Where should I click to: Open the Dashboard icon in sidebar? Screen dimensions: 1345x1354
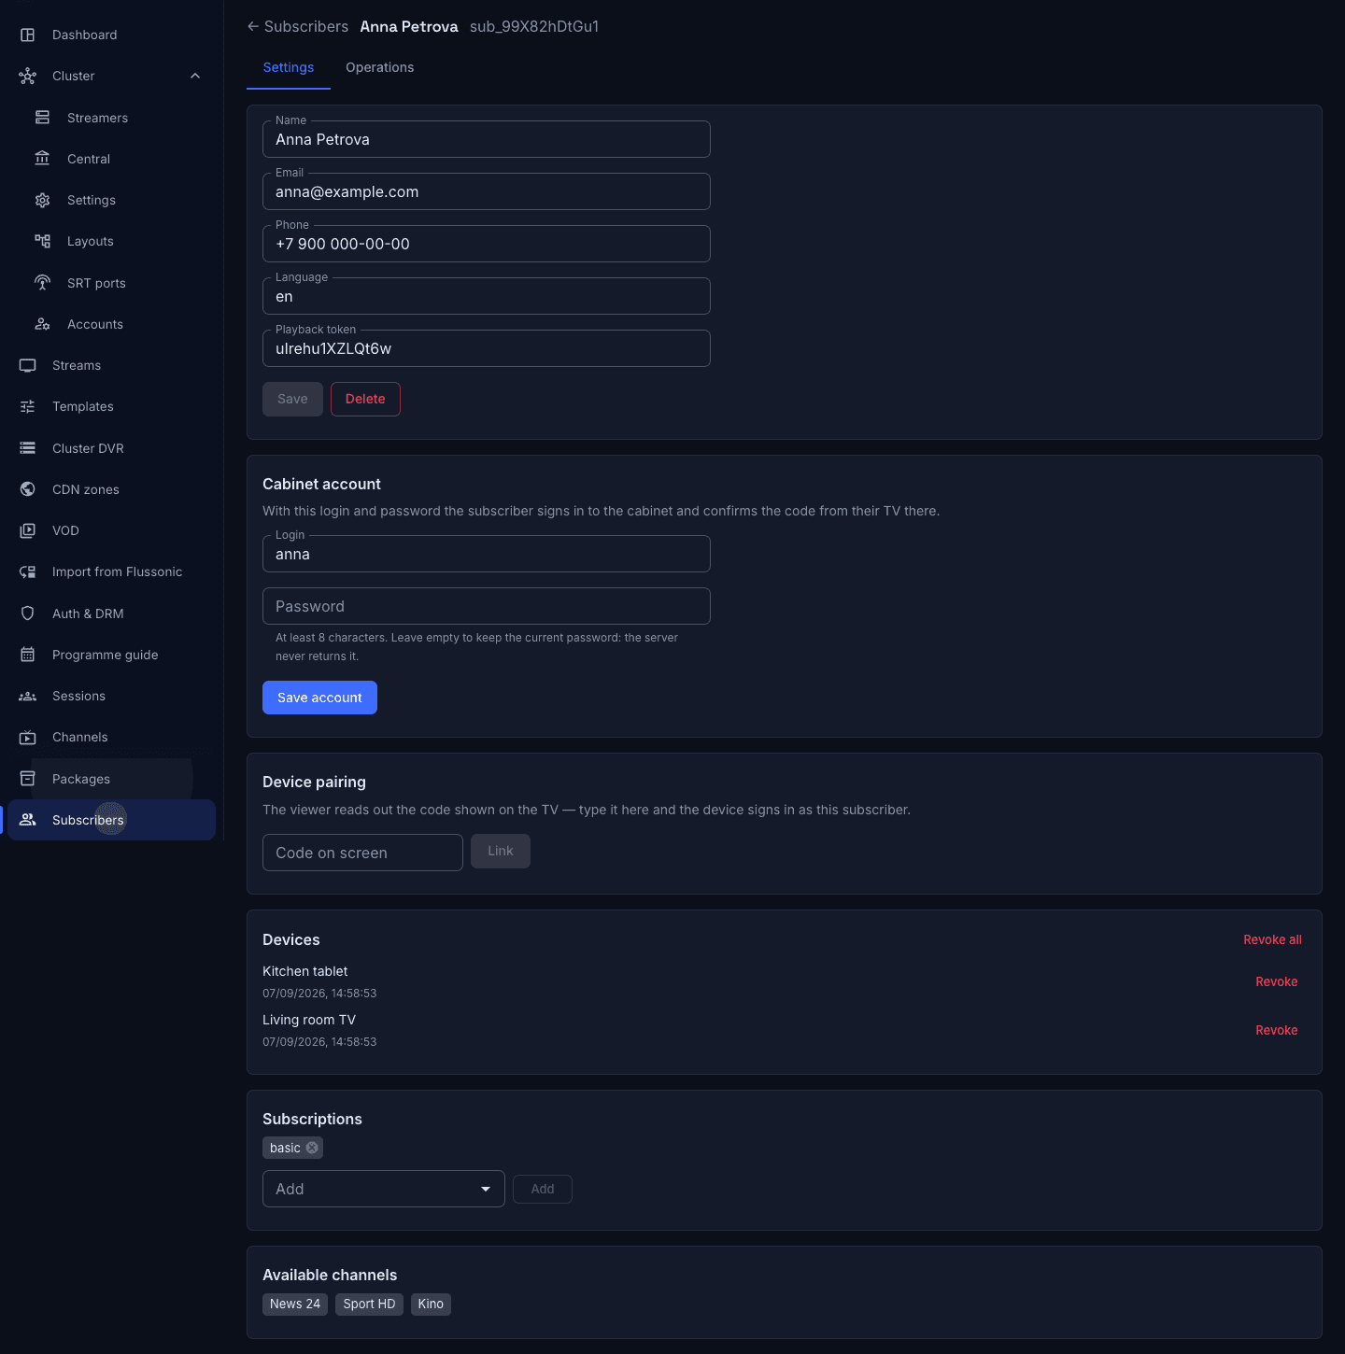click(28, 35)
